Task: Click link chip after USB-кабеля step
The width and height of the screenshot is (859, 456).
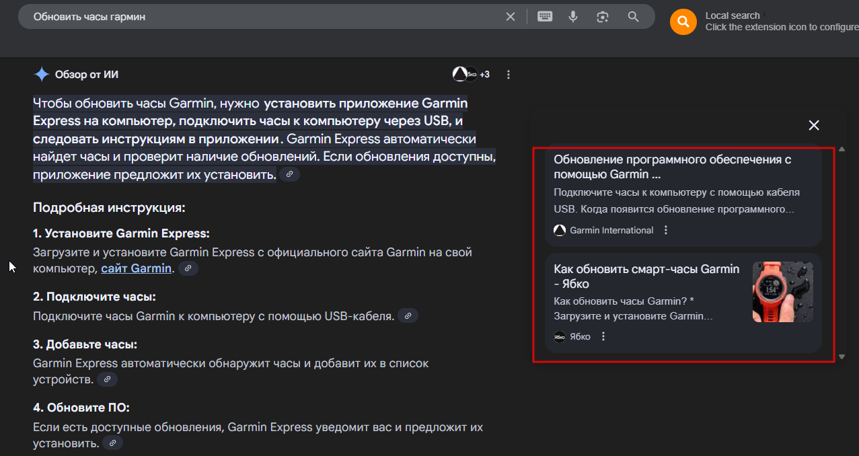Action: 408,315
